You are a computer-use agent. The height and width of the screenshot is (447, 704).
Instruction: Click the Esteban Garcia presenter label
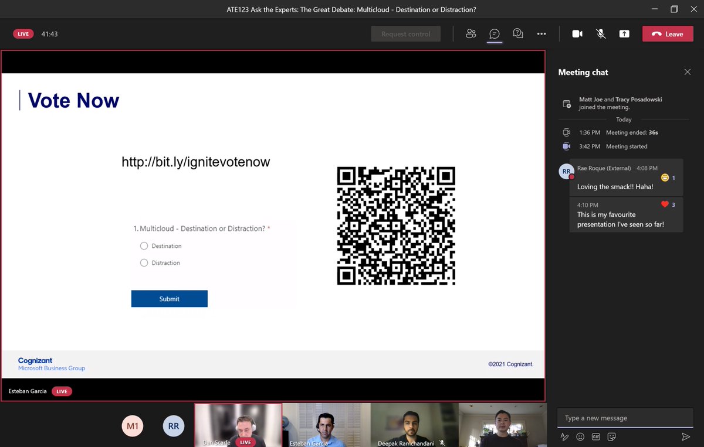tap(28, 391)
